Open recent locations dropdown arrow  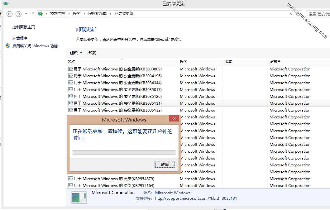[x=26, y=14]
